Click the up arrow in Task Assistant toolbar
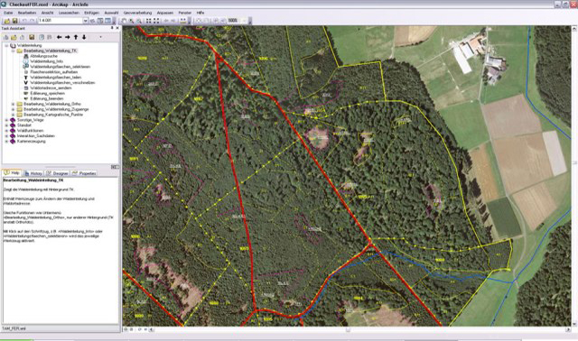Image resolution: width=578 pixels, height=341 pixels. 76,37
